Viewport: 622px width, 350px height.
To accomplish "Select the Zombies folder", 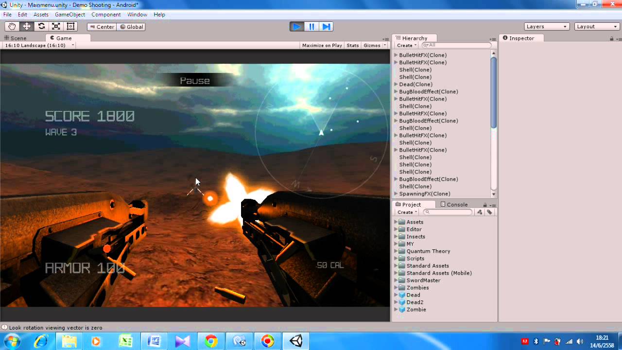I will pos(417,288).
